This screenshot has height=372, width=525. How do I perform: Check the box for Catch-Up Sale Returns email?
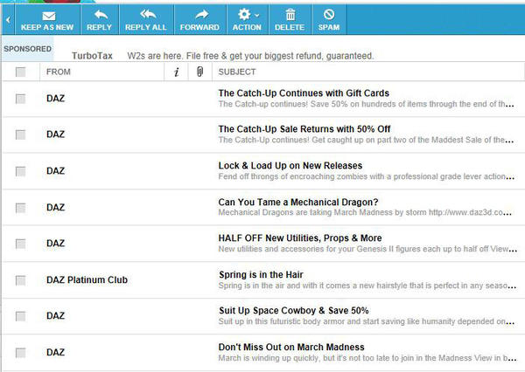pyautogui.click(x=20, y=134)
